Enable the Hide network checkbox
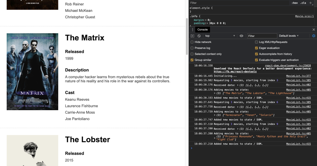The height and width of the screenshot is (166, 317). click(x=192, y=42)
